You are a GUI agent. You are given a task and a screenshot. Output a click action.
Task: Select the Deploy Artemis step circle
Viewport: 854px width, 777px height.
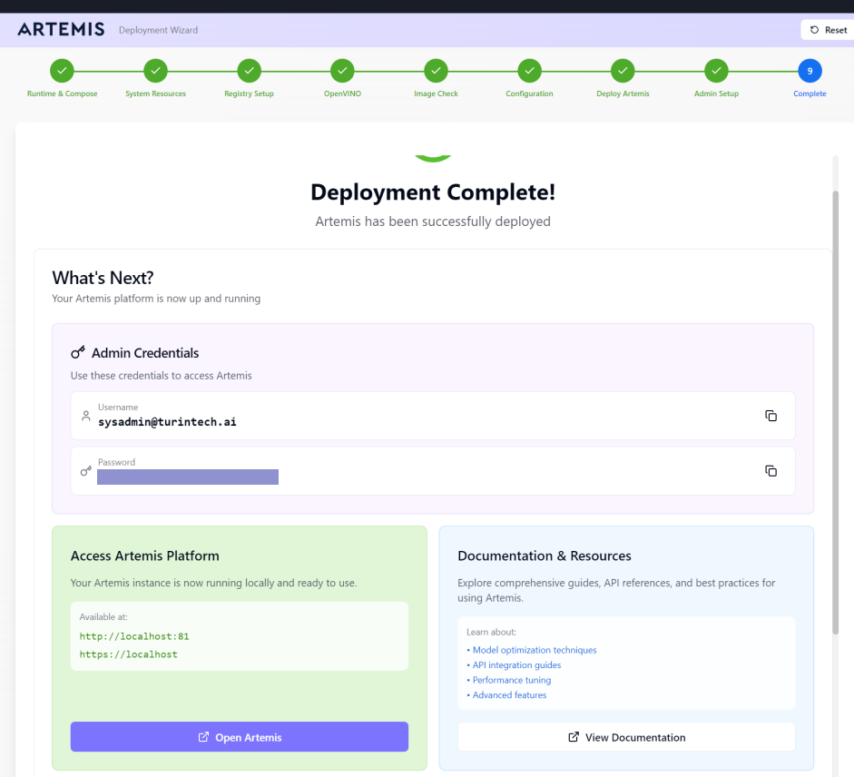pyautogui.click(x=623, y=70)
